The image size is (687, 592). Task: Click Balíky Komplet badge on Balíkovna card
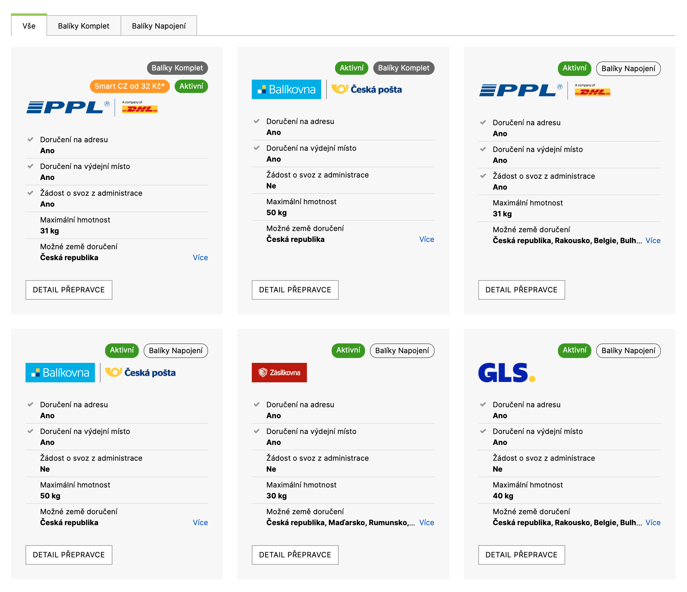(404, 68)
